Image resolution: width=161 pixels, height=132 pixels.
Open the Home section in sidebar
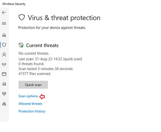(x=4, y=35)
